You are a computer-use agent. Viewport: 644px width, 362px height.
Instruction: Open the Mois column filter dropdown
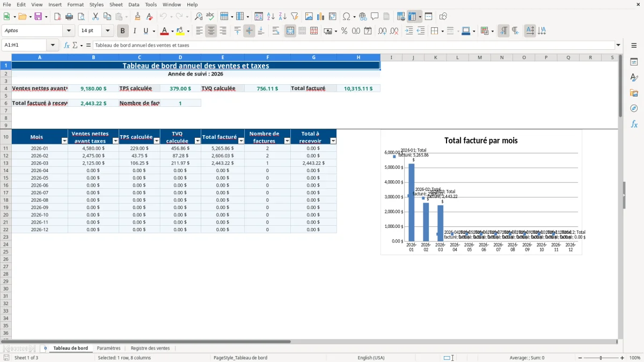click(64, 141)
